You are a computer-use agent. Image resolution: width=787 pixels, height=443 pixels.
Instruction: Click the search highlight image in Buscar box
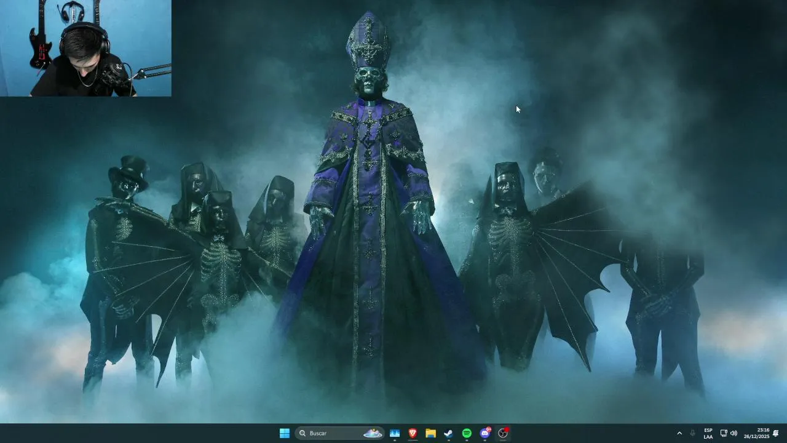click(x=373, y=433)
